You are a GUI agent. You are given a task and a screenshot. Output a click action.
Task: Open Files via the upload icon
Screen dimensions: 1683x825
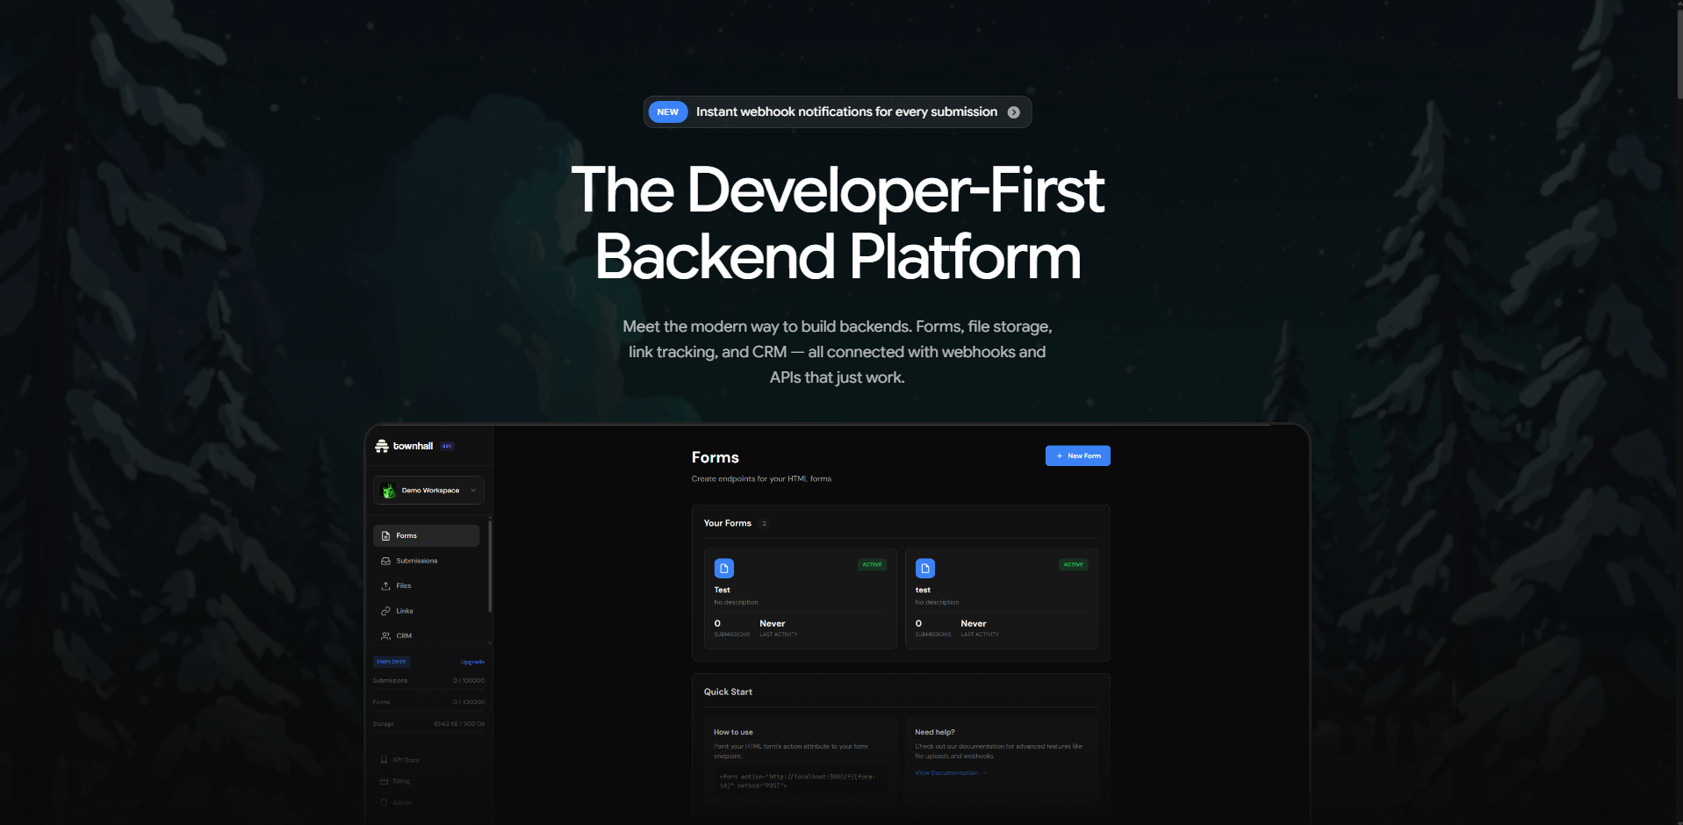pos(386,585)
